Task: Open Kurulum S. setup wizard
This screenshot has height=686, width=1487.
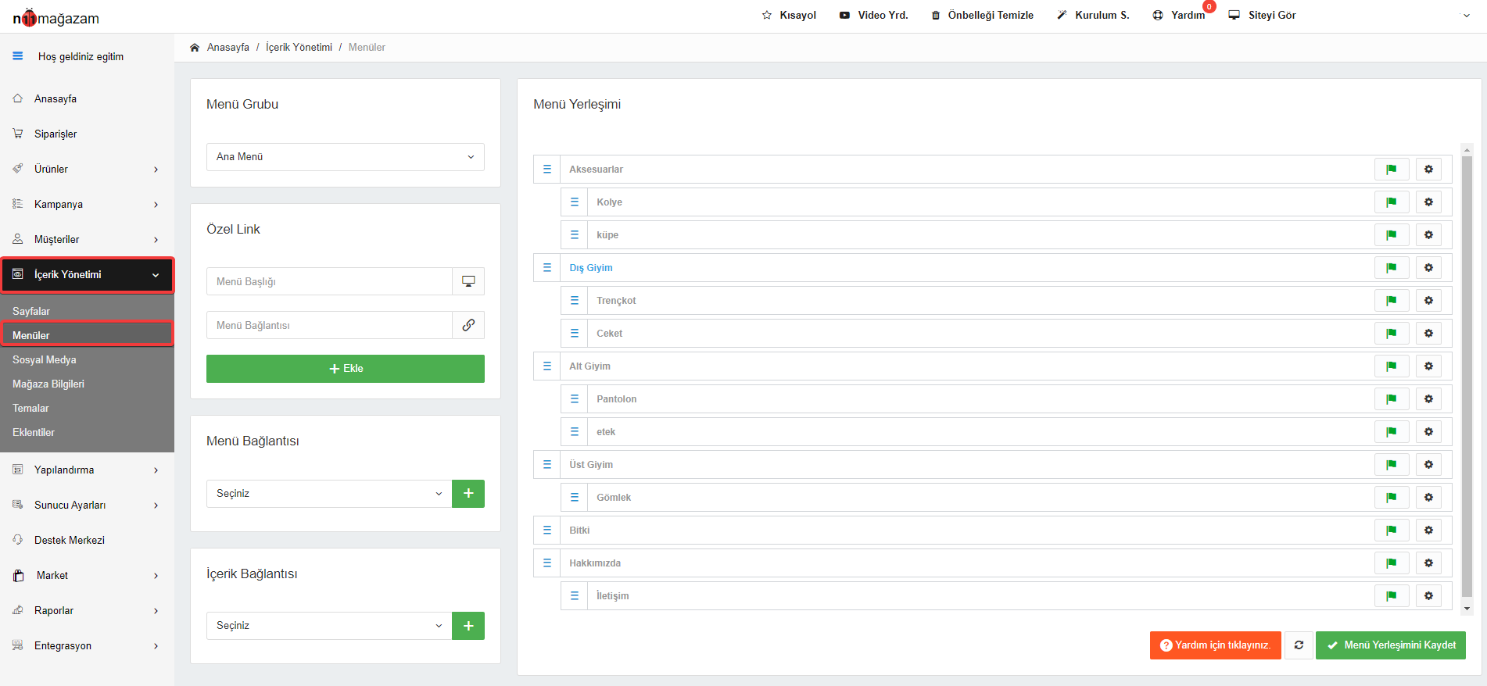Action: tap(1093, 15)
